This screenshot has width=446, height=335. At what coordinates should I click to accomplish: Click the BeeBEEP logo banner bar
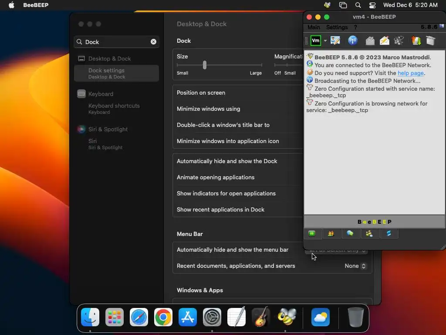click(x=374, y=222)
